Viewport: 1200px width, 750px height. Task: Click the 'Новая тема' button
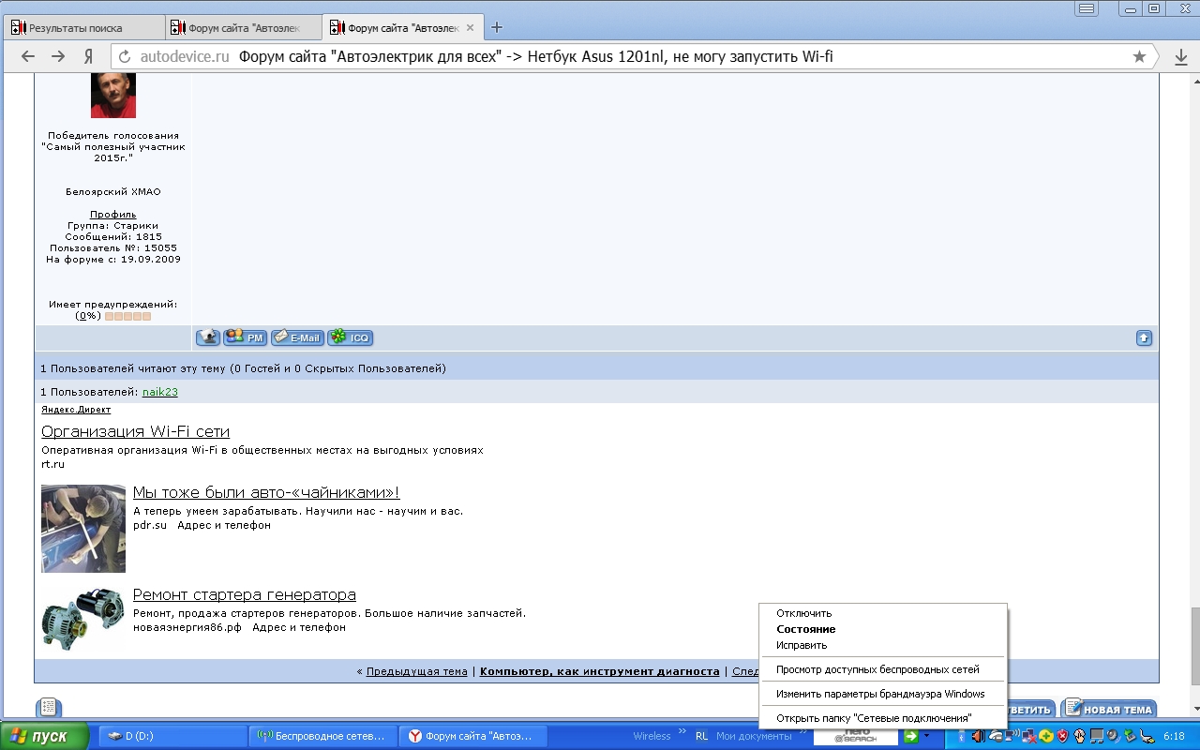click(1108, 710)
